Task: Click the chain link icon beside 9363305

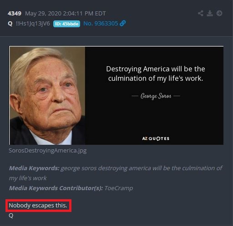Action: click(122, 23)
